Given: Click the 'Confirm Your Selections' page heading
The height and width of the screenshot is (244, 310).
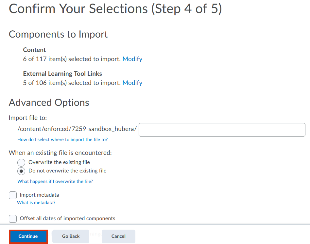Looking at the screenshot, I should [x=115, y=8].
